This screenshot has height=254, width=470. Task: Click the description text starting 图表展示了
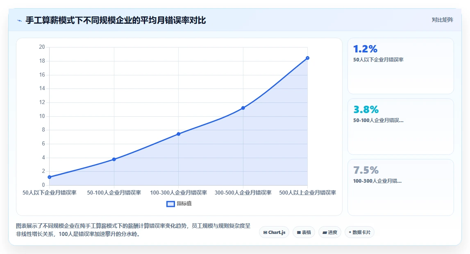tap(133, 230)
